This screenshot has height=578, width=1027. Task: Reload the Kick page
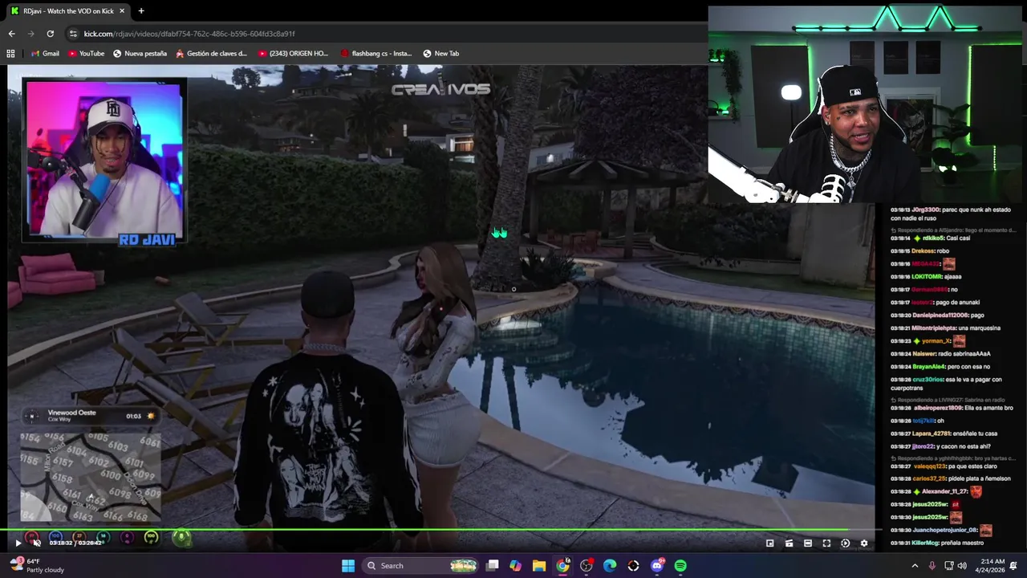[50, 34]
